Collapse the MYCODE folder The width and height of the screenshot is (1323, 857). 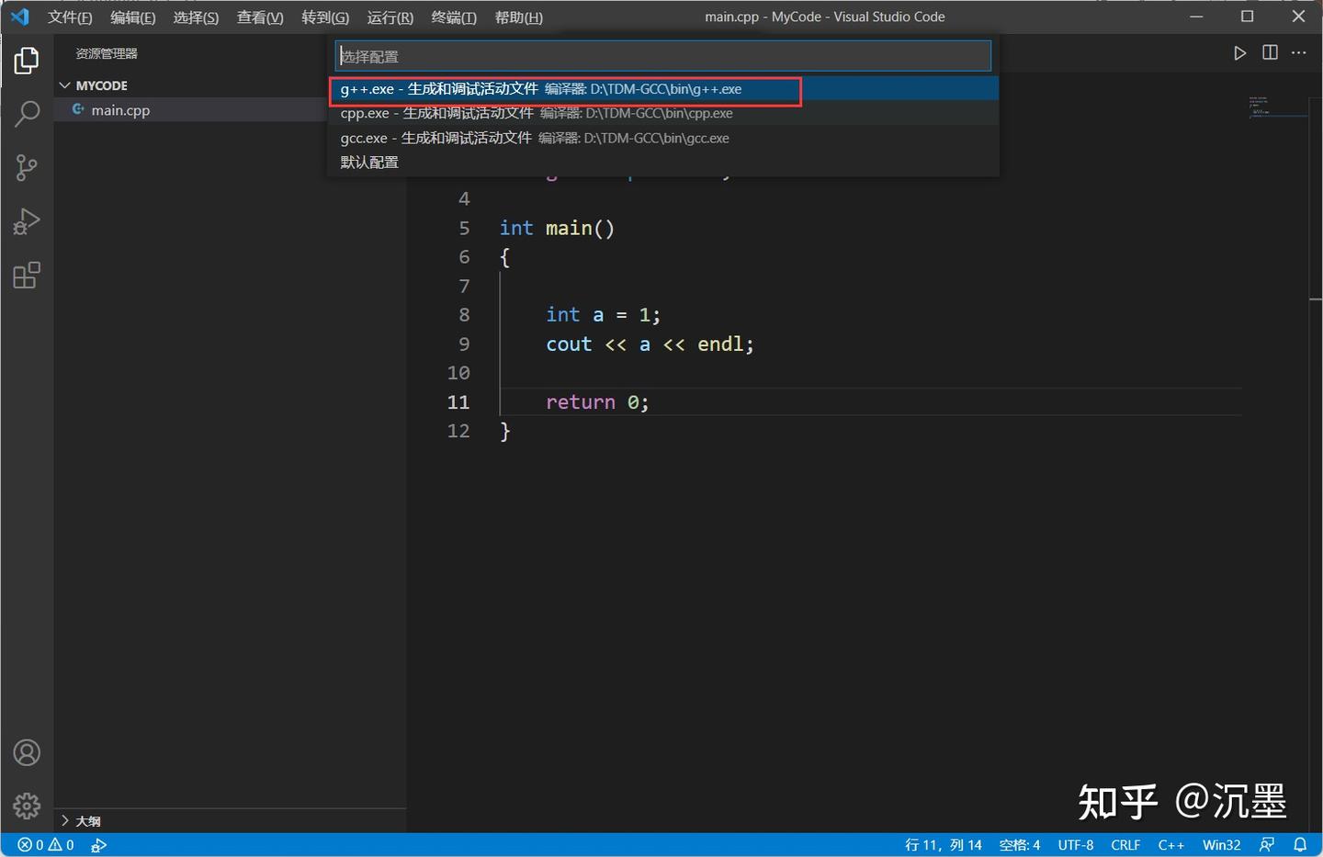tap(65, 85)
